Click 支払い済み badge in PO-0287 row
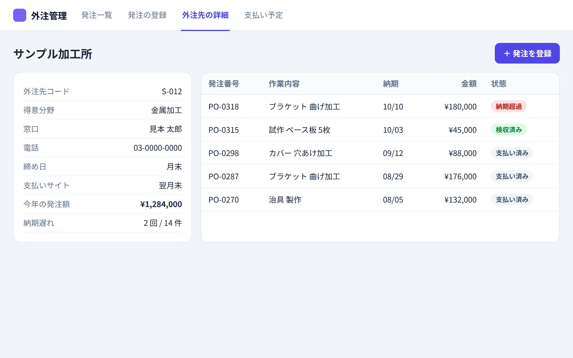573x358 pixels. point(512,176)
